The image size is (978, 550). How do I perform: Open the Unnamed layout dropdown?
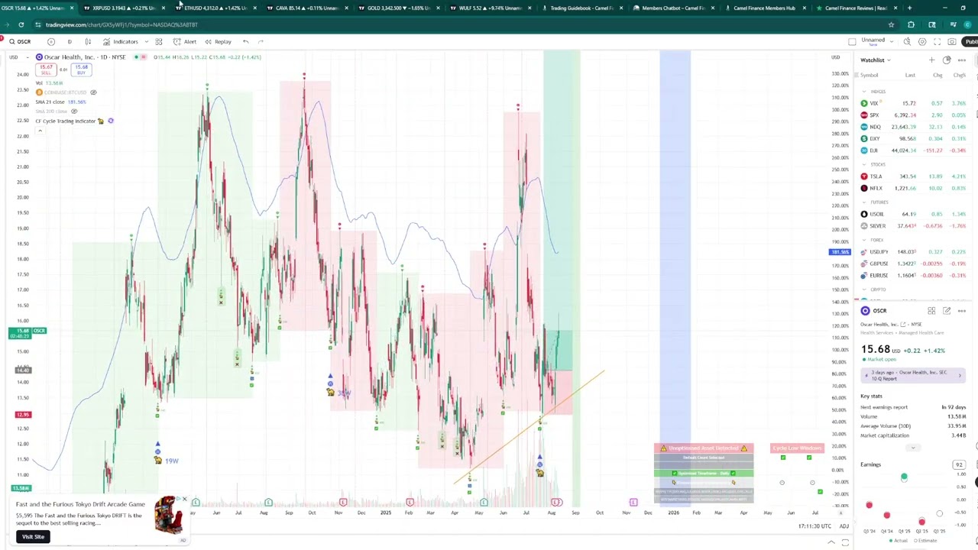(x=876, y=41)
